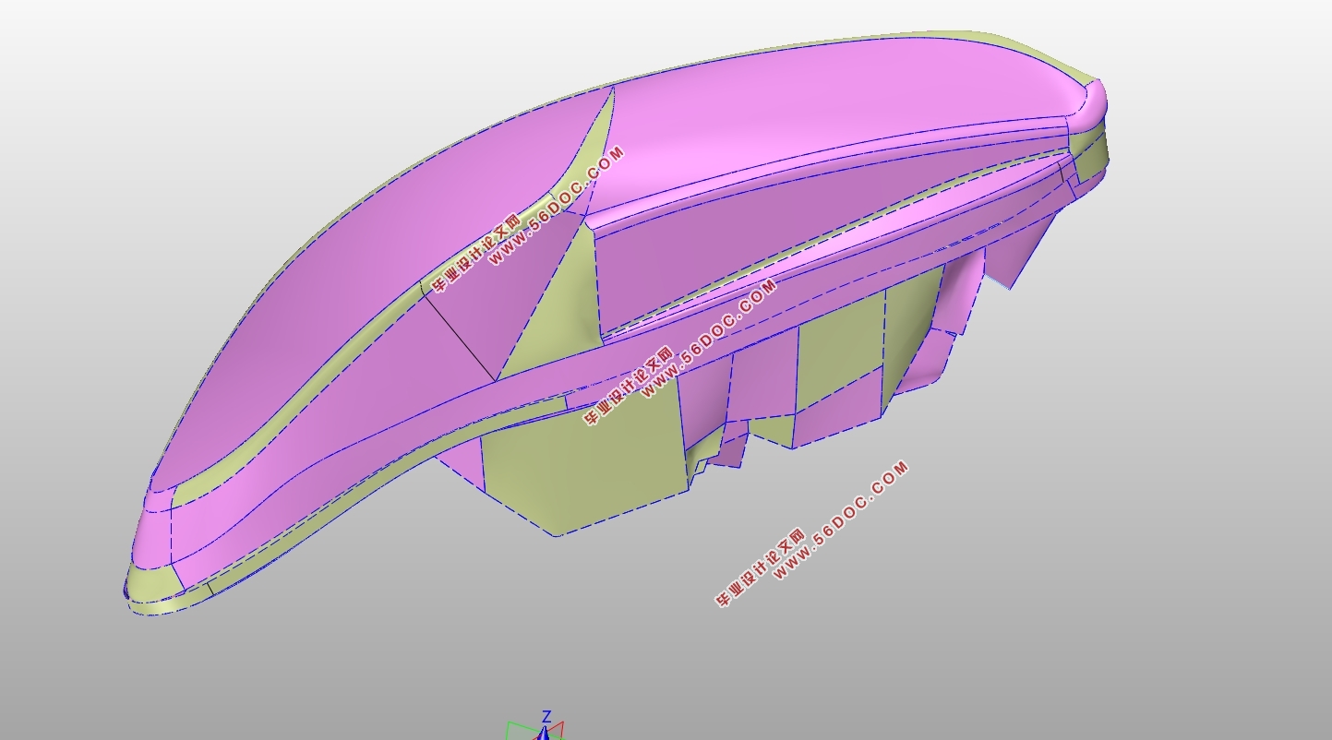The width and height of the screenshot is (1332, 740).
Task: Click the red plane of the triad
Action: point(557,730)
